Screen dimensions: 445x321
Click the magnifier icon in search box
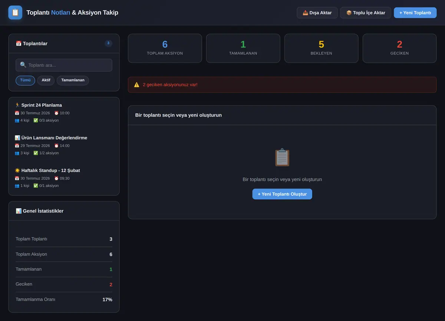click(x=23, y=65)
